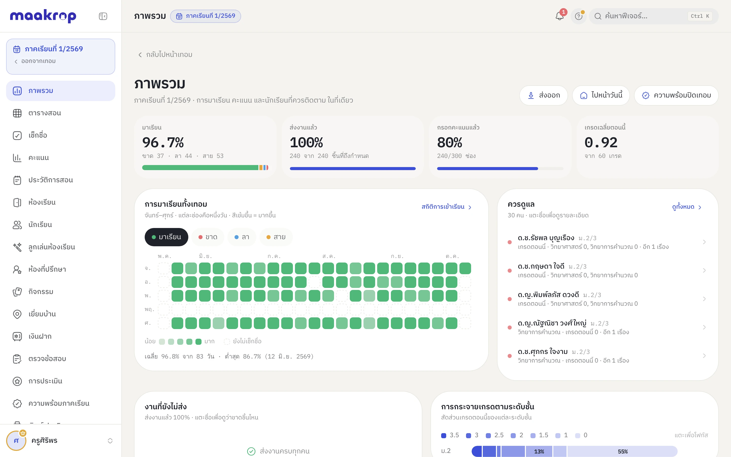
Task: Open ลูกเล่นห้องเรียน in the sidebar
Action: [60, 247]
